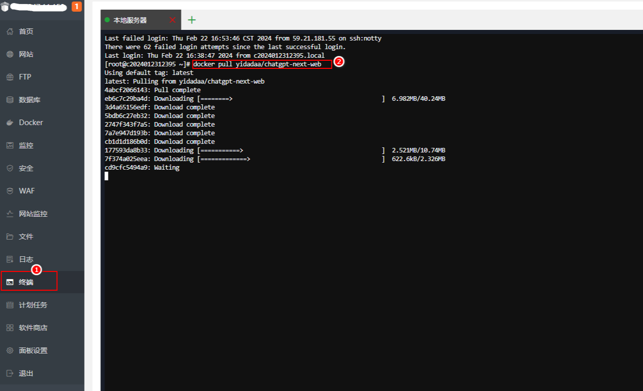This screenshot has height=391, width=643.
Task: Close the 本地服务器 terminal tab
Action: [x=172, y=20]
